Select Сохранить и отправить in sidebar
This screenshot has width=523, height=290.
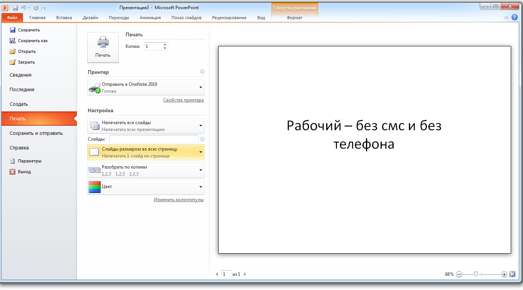36,133
